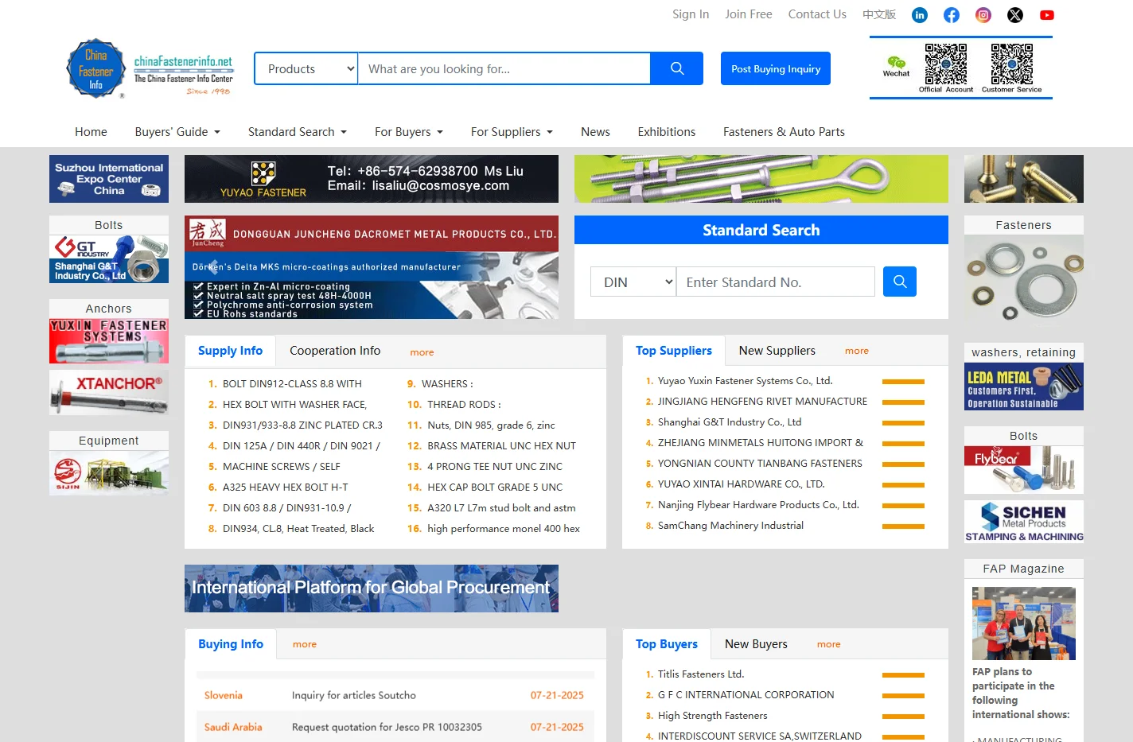Click the Sign In link
Viewport: 1133px width, 742px height.
691,14
